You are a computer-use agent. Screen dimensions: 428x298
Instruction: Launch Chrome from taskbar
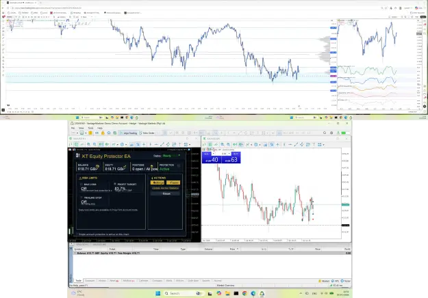[244, 293]
